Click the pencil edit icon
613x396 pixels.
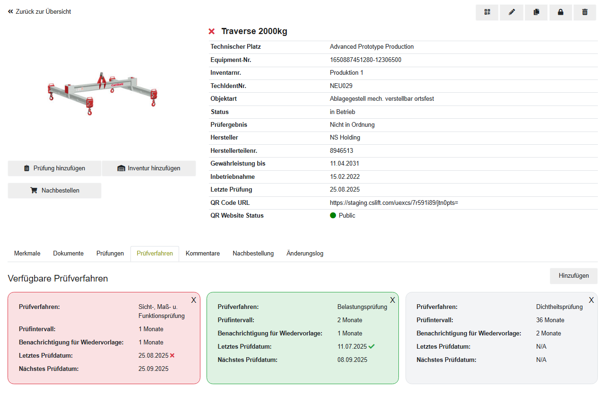(511, 12)
